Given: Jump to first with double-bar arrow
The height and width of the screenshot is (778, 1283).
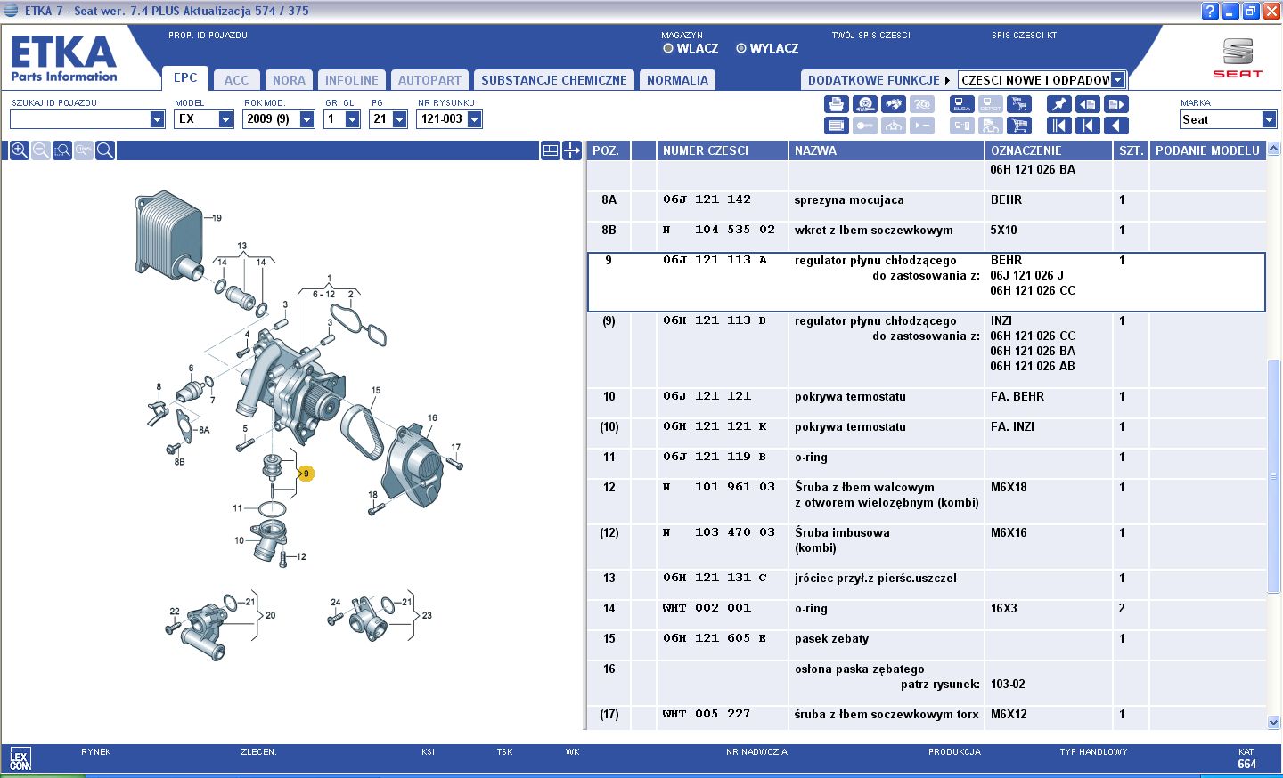Looking at the screenshot, I should coord(1059,126).
